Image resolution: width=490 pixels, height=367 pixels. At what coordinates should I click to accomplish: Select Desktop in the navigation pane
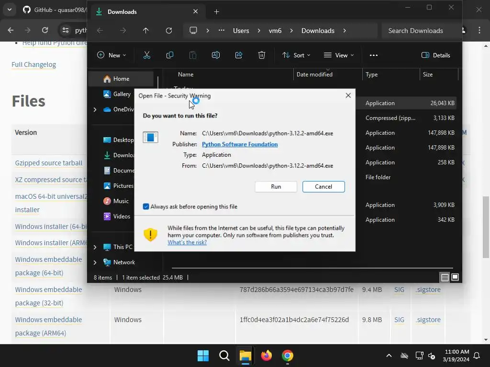[119, 140]
